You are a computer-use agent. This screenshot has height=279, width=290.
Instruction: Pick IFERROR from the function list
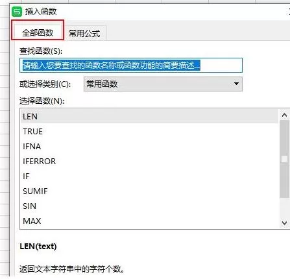[149, 161]
